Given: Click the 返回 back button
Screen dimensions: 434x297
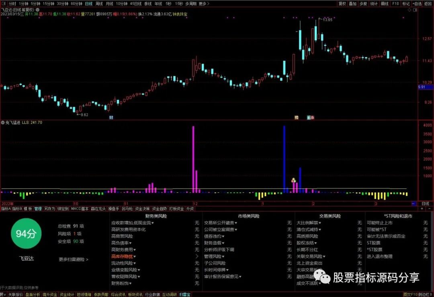Looking at the screenshot, I should pos(428,4).
